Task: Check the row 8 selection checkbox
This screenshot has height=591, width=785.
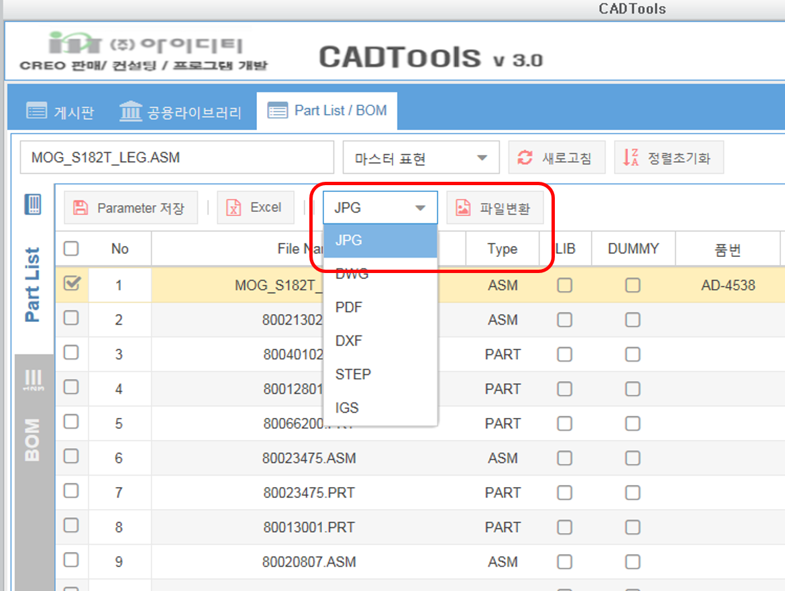Action: [71, 525]
